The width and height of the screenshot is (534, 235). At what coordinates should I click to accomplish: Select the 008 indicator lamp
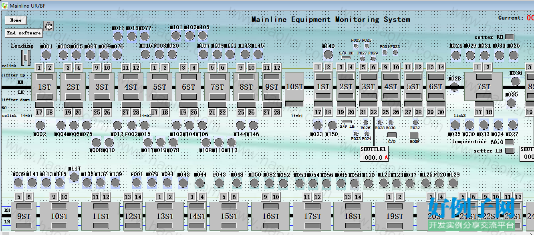pyautogui.click(x=96, y=142)
